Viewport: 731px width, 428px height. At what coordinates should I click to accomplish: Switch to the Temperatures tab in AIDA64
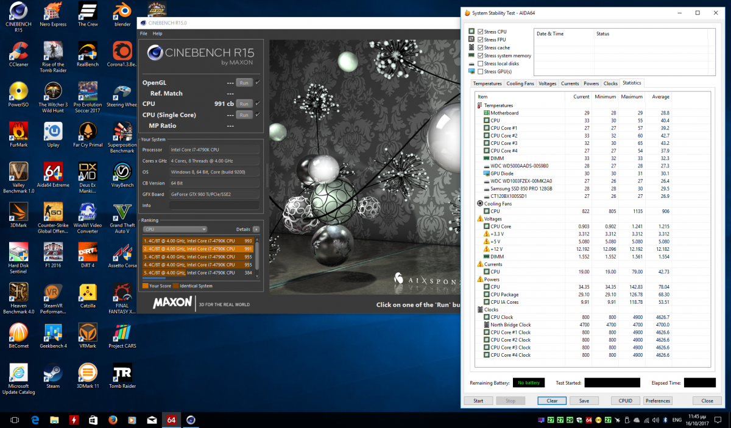tap(488, 83)
